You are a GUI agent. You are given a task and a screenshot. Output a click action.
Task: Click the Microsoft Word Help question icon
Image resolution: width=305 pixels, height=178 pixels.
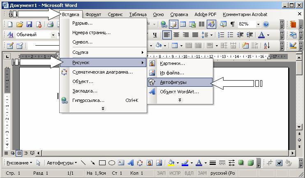pos(266,25)
